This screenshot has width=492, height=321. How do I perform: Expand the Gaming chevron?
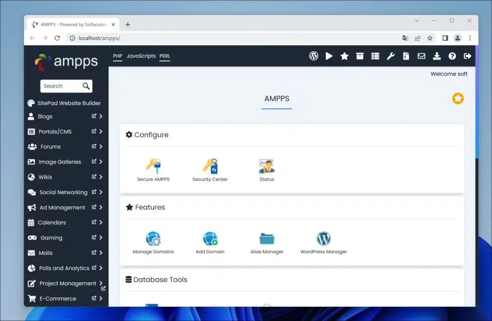pyautogui.click(x=101, y=237)
